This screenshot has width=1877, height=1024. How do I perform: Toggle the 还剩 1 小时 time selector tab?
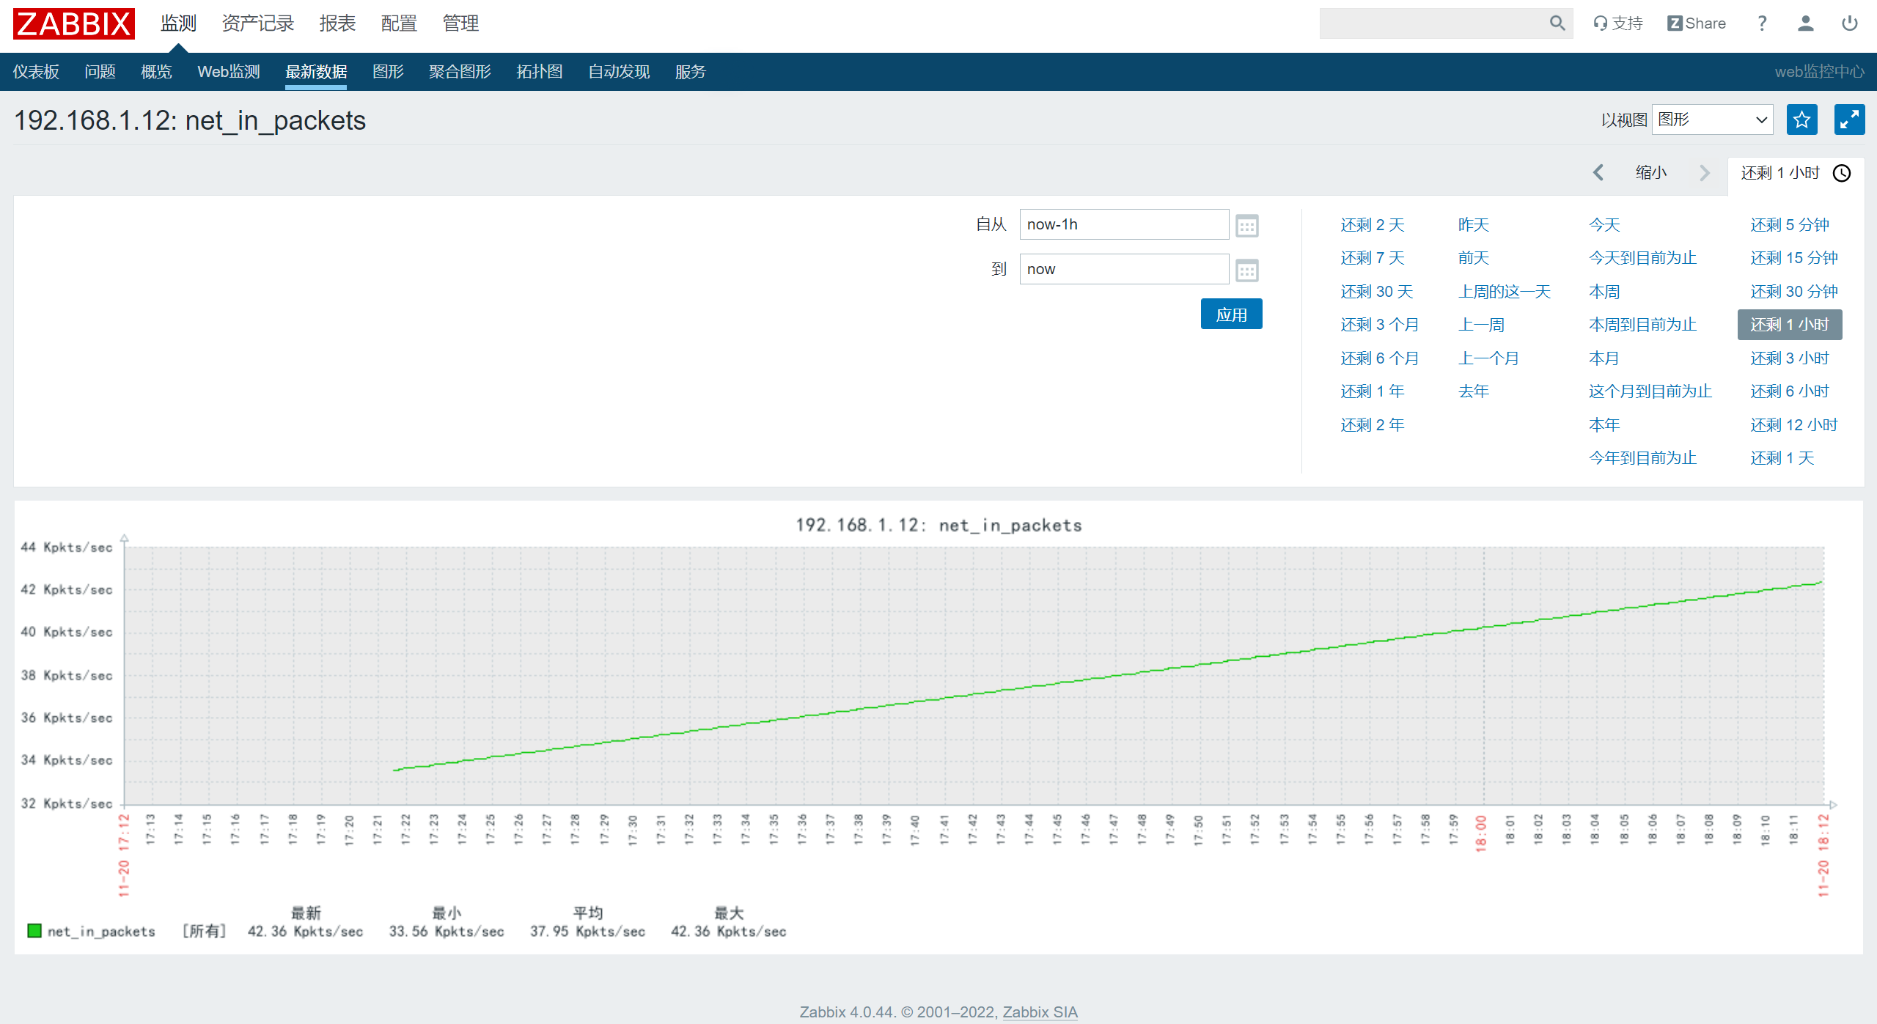point(1795,173)
